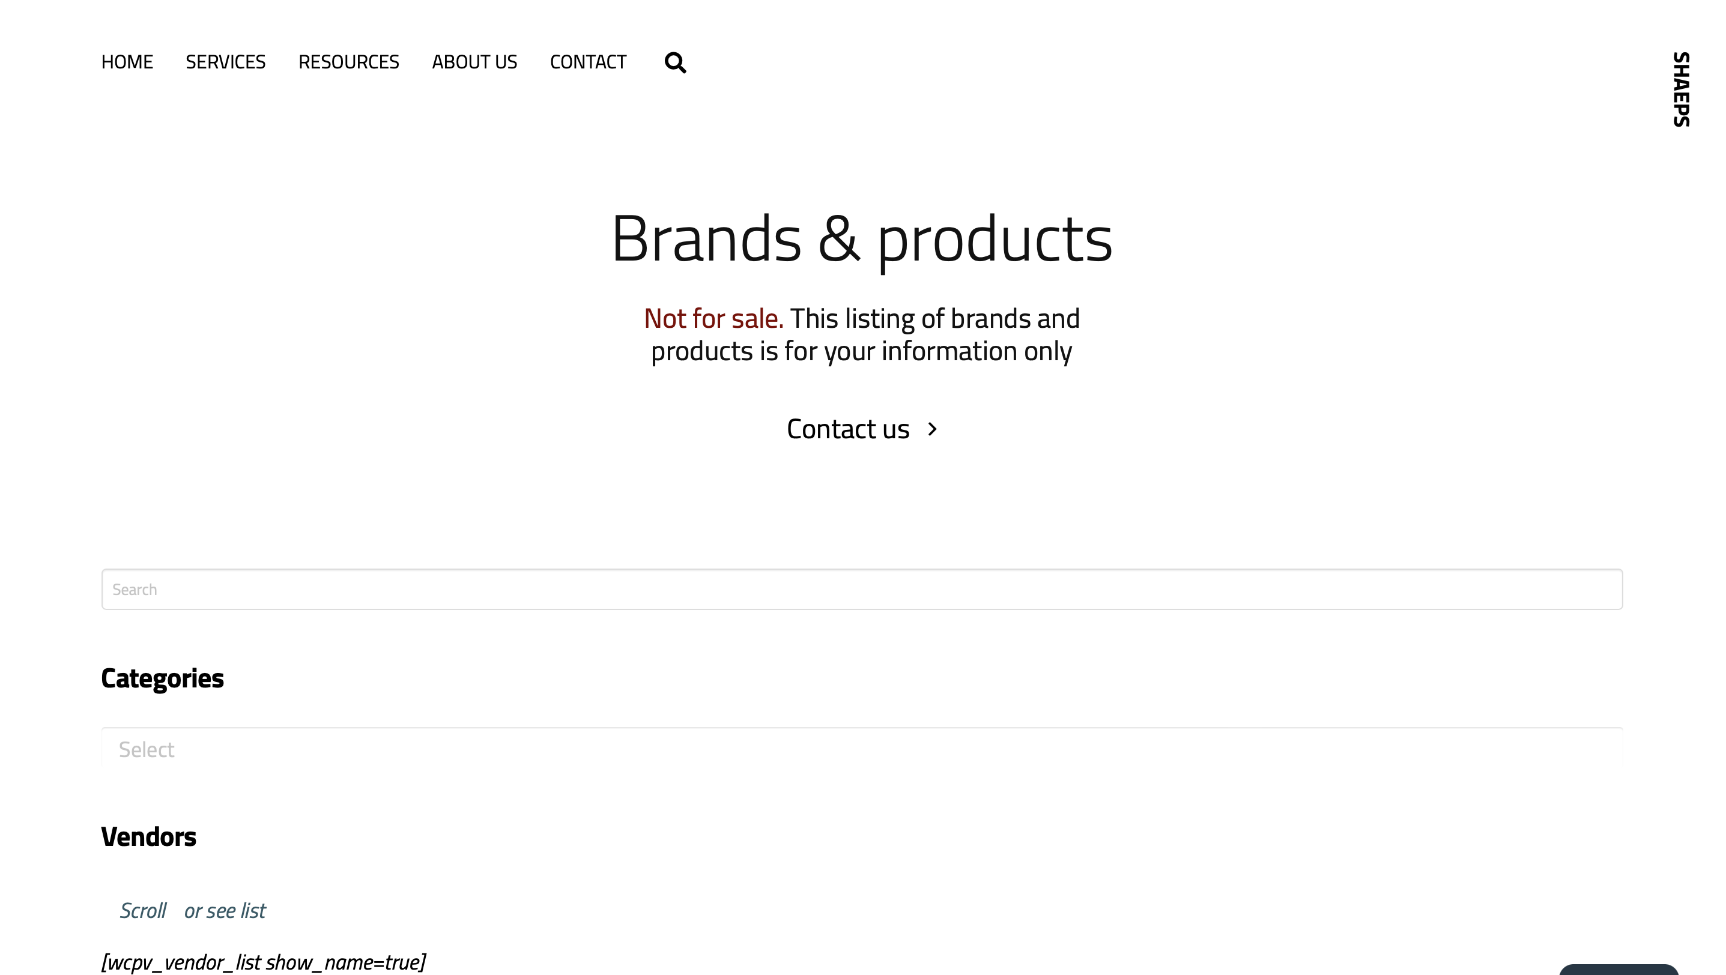Screen dimensions: 1726x975
Task: Open the dark floating widget at bottom-right
Action: tap(1618, 970)
